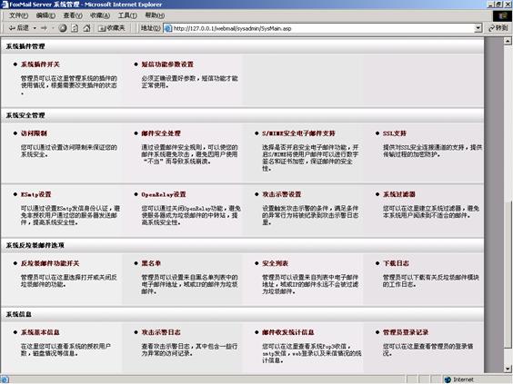Image resolution: width=513 pixels, height=384 pixels.
Task: Open the 查看(V) menu
Action: point(73,15)
